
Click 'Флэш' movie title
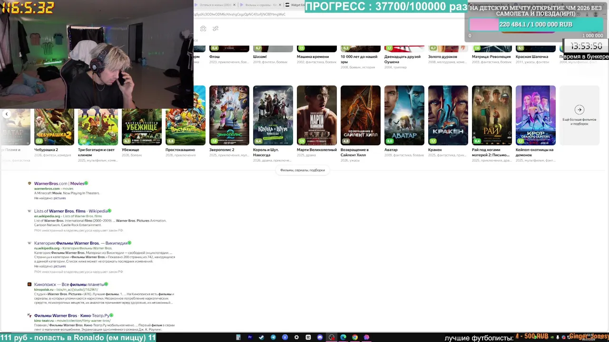[x=214, y=57]
